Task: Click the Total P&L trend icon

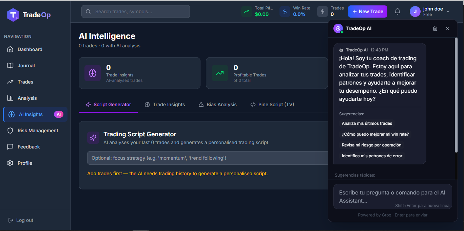Action: 247,11
